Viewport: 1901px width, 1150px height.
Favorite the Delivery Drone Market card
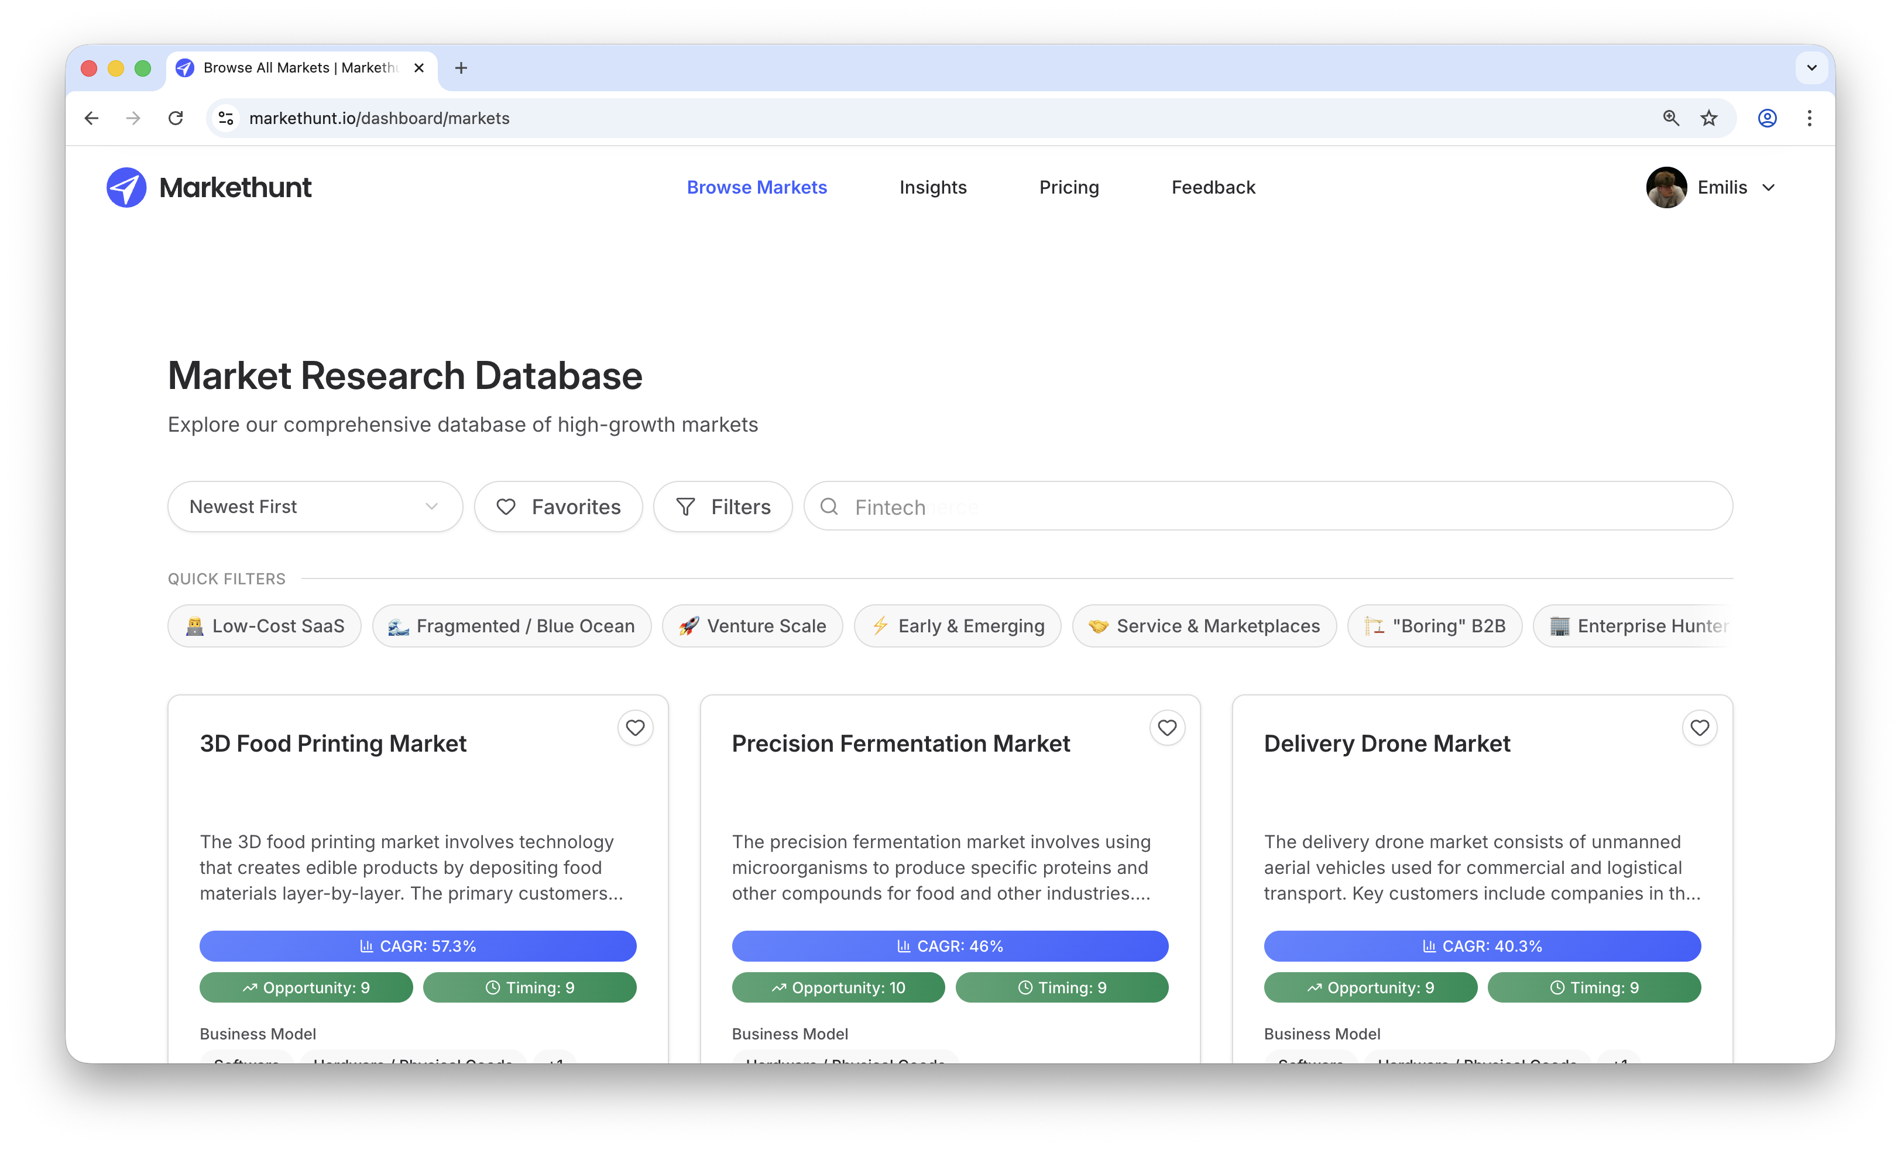click(x=1700, y=727)
